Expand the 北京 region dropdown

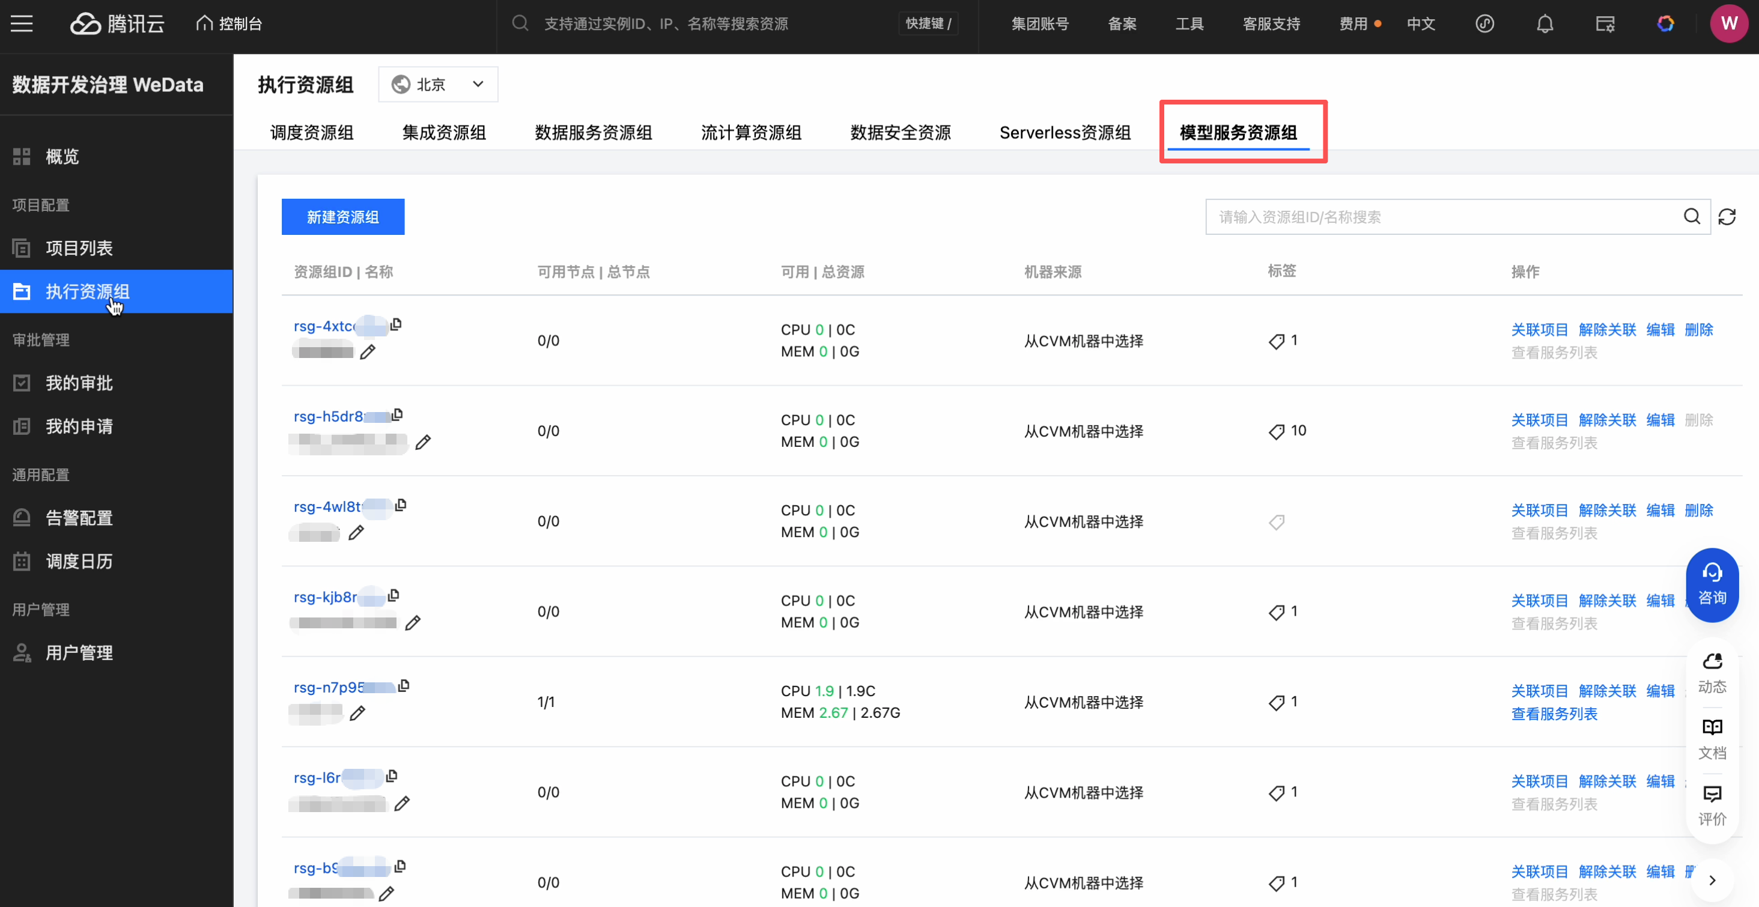click(x=438, y=84)
